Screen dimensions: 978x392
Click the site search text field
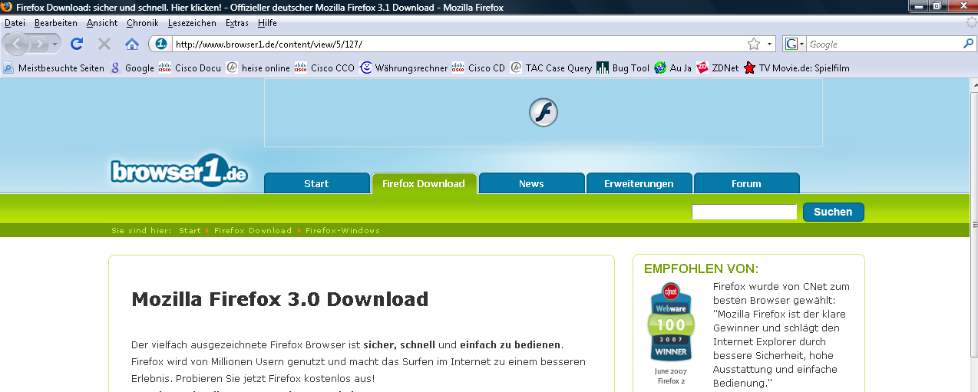click(x=745, y=212)
